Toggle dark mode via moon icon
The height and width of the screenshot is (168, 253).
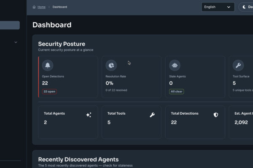coord(244,7)
